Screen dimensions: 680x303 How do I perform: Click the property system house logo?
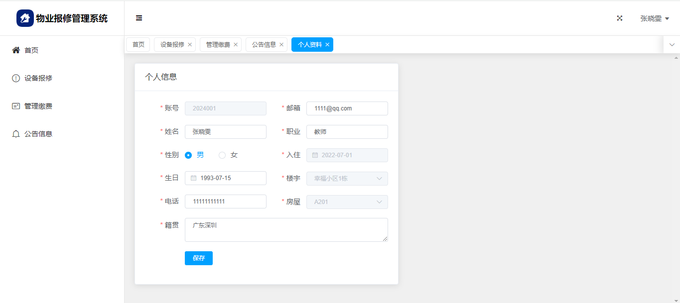[x=25, y=18]
